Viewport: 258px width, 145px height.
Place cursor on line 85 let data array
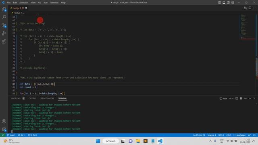37,84
